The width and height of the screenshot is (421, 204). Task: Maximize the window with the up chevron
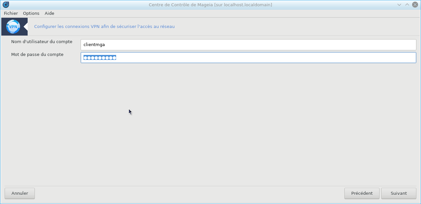[x=407, y=5]
